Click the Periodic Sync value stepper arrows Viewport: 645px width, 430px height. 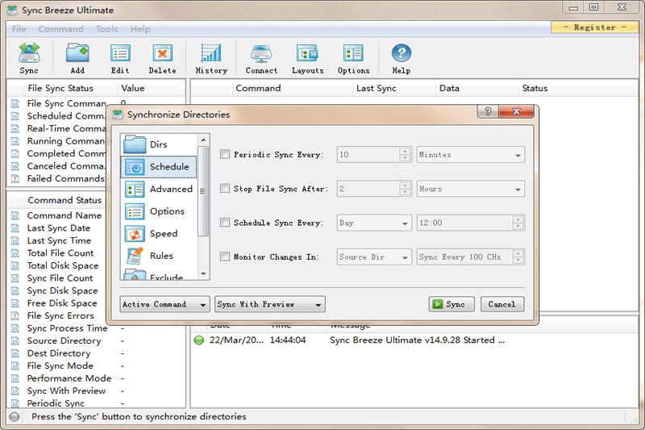coord(406,155)
